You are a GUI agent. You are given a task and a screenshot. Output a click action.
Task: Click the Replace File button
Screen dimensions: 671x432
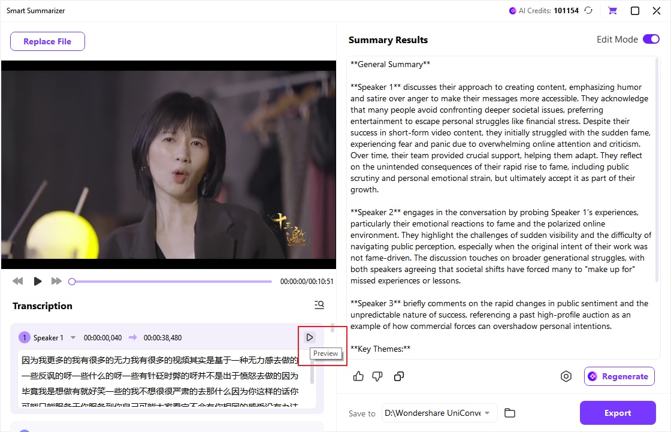pos(47,41)
